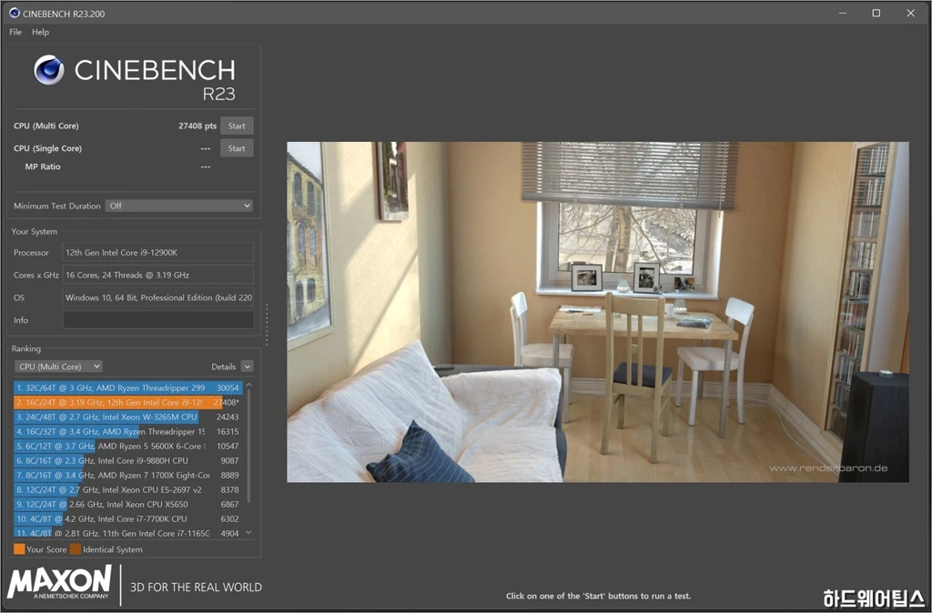932x613 pixels.
Task: Open the CPU (Multi Core) ranking dropdown
Action: pos(58,367)
